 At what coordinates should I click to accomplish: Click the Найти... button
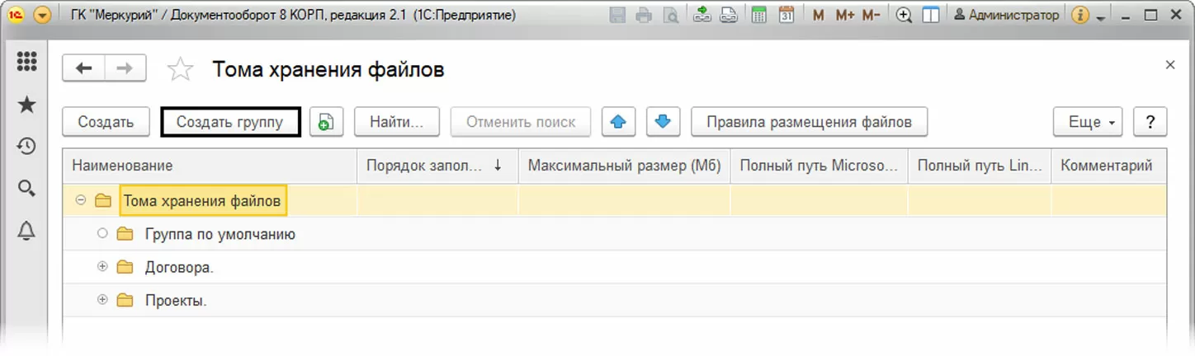(x=396, y=122)
